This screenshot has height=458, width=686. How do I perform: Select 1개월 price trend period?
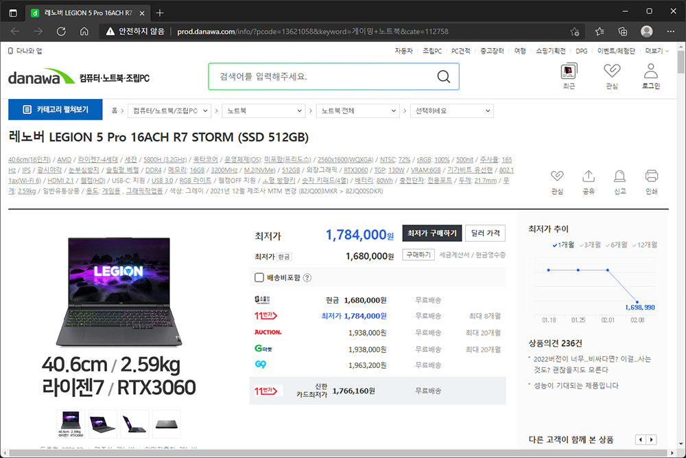pos(563,244)
